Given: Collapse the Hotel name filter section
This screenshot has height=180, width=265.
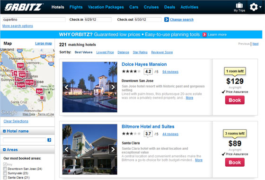Looking at the screenshot, I should (x=5, y=131).
